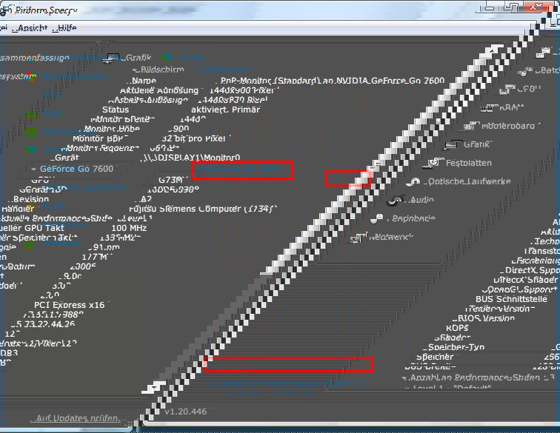Click the 'DirectX Support' label
Viewport: 560px width, 433px height.
[532, 271]
